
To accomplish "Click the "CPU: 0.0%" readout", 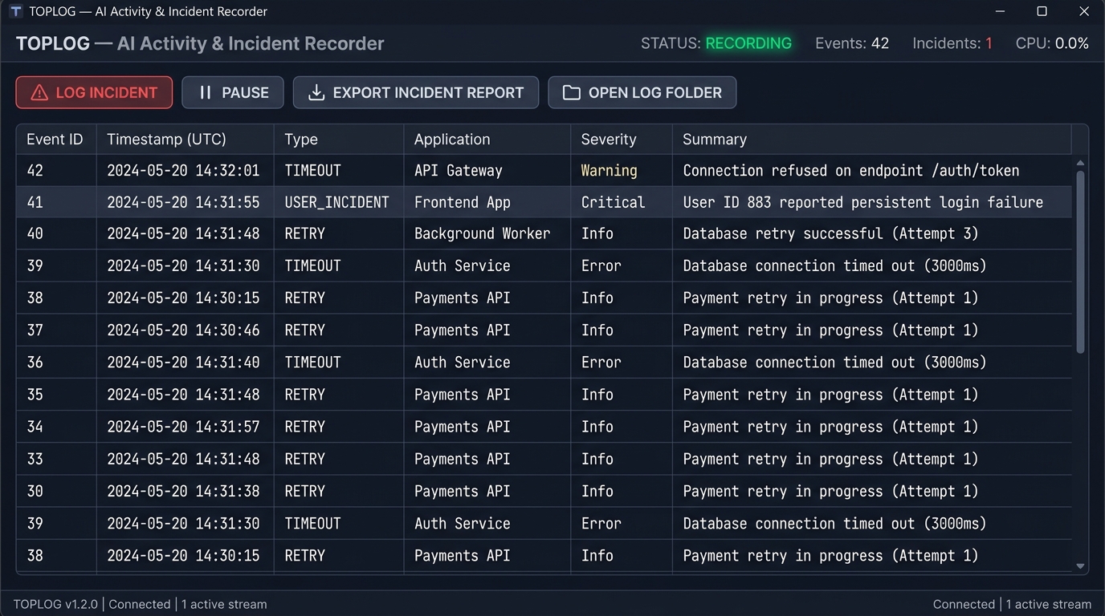I will pos(1052,43).
